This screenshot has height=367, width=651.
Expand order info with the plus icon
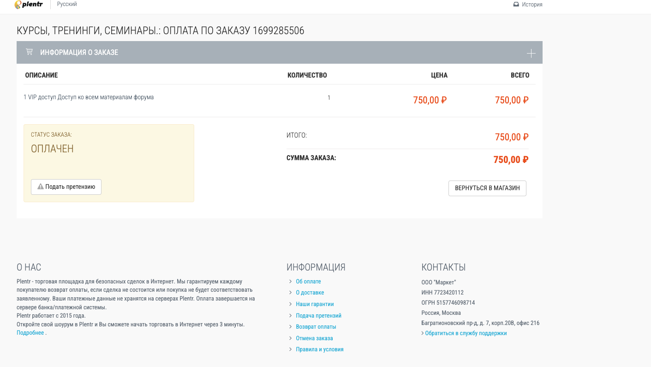coord(531,54)
